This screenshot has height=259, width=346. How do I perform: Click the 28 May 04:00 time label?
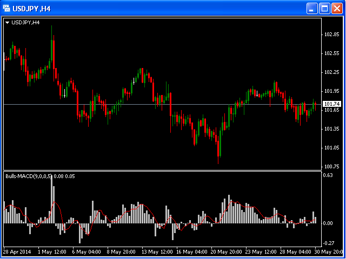[295, 251]
